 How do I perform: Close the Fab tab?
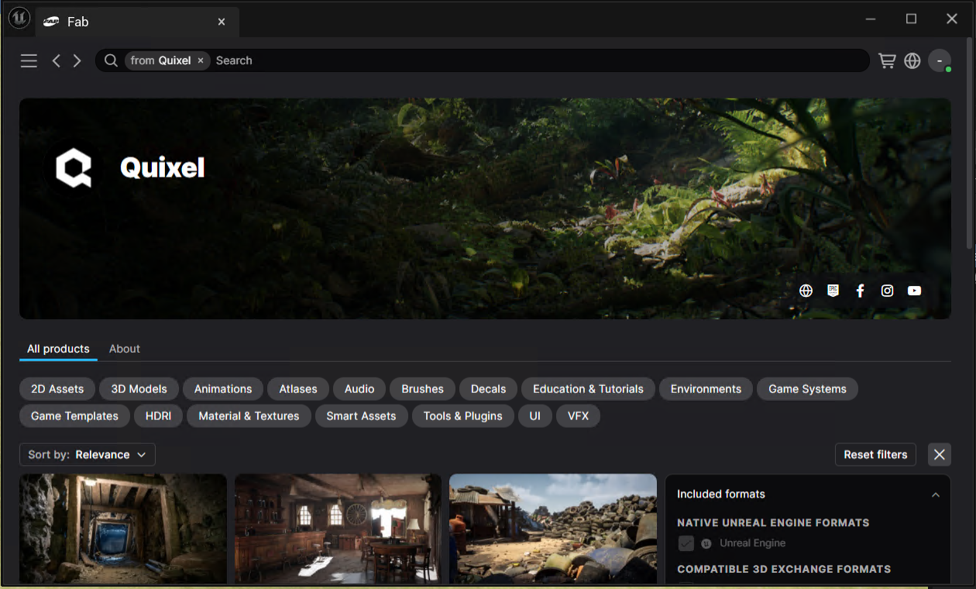(x=222, y=22)
